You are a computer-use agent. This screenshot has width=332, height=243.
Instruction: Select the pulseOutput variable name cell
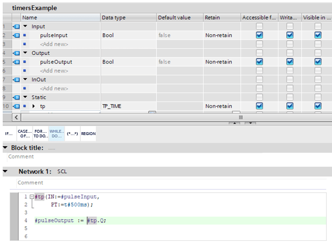click(x=56, y=62)
